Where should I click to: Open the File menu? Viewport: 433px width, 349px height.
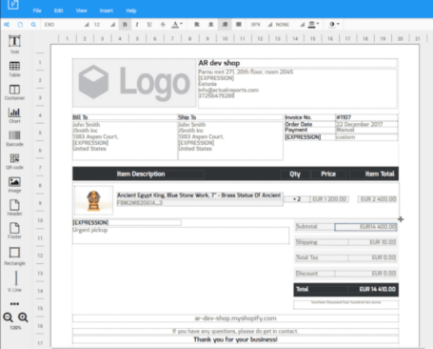(x=37, y=10)
